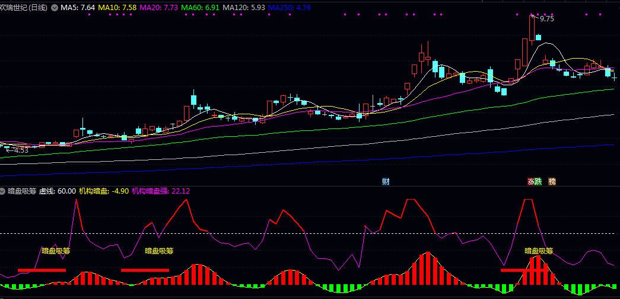Viewport: 620px width, 299px height.
Task: Open the 榜 ranking marker icon
Action: tap(552, 181)
